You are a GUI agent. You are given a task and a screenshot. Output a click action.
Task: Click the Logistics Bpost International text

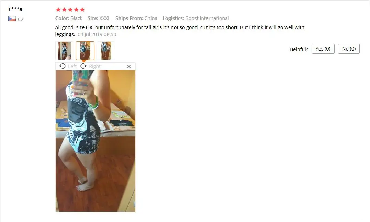pos(195,18)
